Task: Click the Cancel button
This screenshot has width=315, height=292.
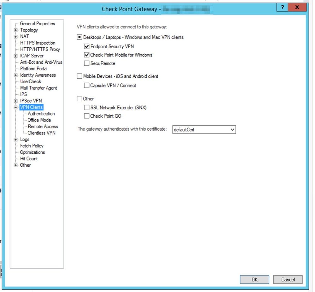Action: click(x=288, y=279)
